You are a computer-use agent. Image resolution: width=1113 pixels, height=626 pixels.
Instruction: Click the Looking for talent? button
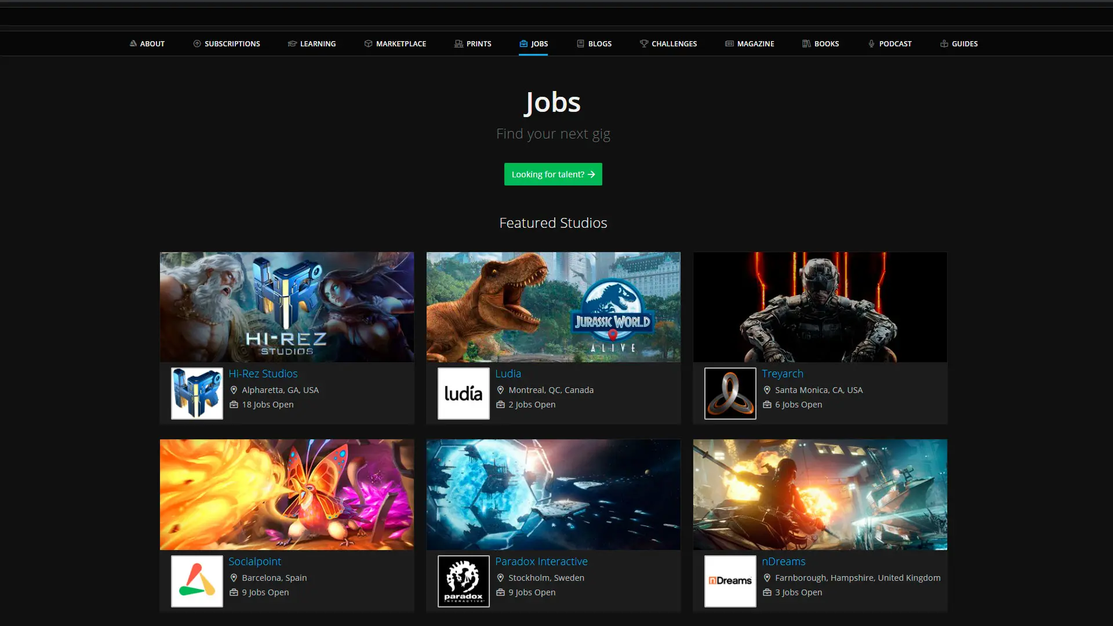tap(553, 174)
